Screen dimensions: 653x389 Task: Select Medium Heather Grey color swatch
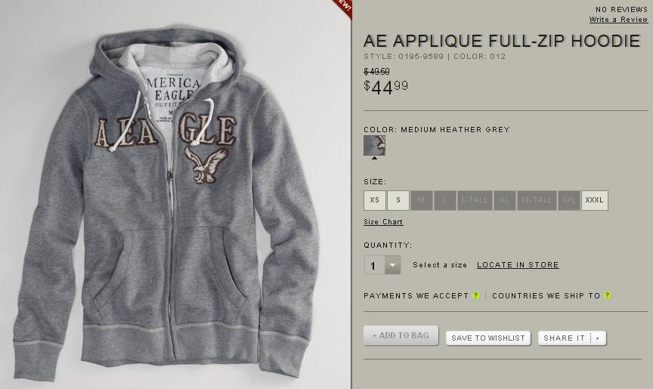tap(374, 145)
